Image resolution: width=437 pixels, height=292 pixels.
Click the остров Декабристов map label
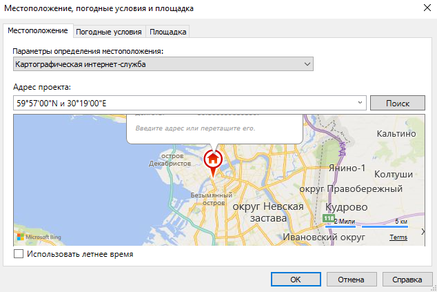pos(170,160)
